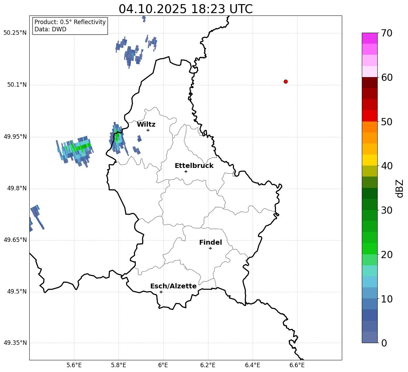This screenshot has height=372, width=408.
Task: Click the 6.4°E longitude label
Action: 252,365
